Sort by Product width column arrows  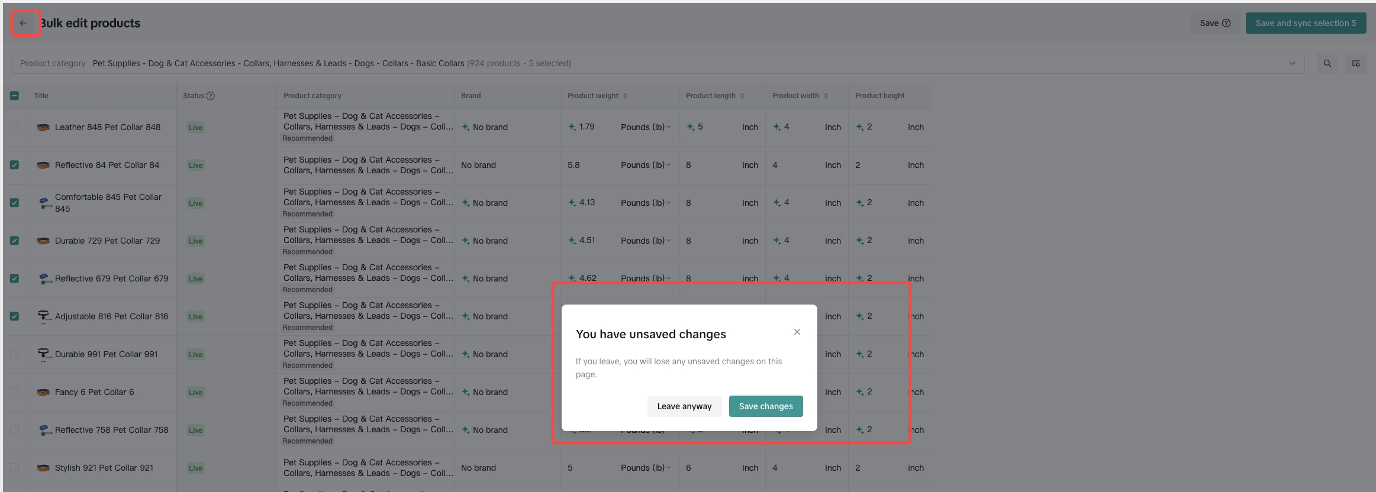coord(826,96)
